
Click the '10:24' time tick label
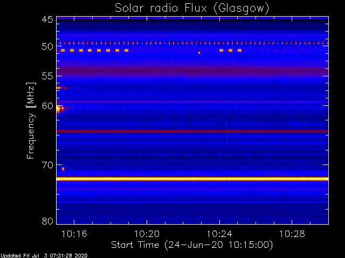(x=219, y=234)
